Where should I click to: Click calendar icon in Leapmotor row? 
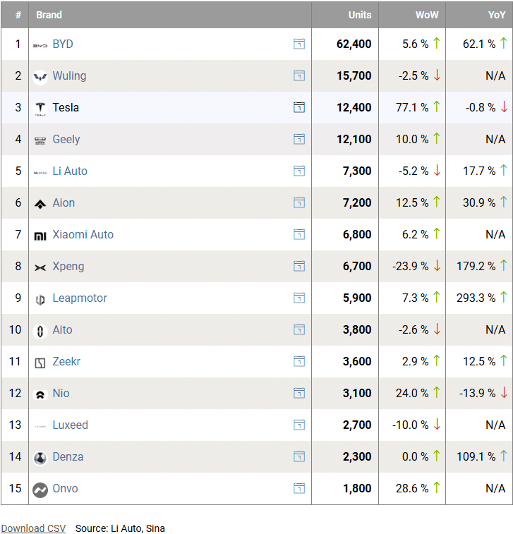pyautogui.click(x=299, y=298)
